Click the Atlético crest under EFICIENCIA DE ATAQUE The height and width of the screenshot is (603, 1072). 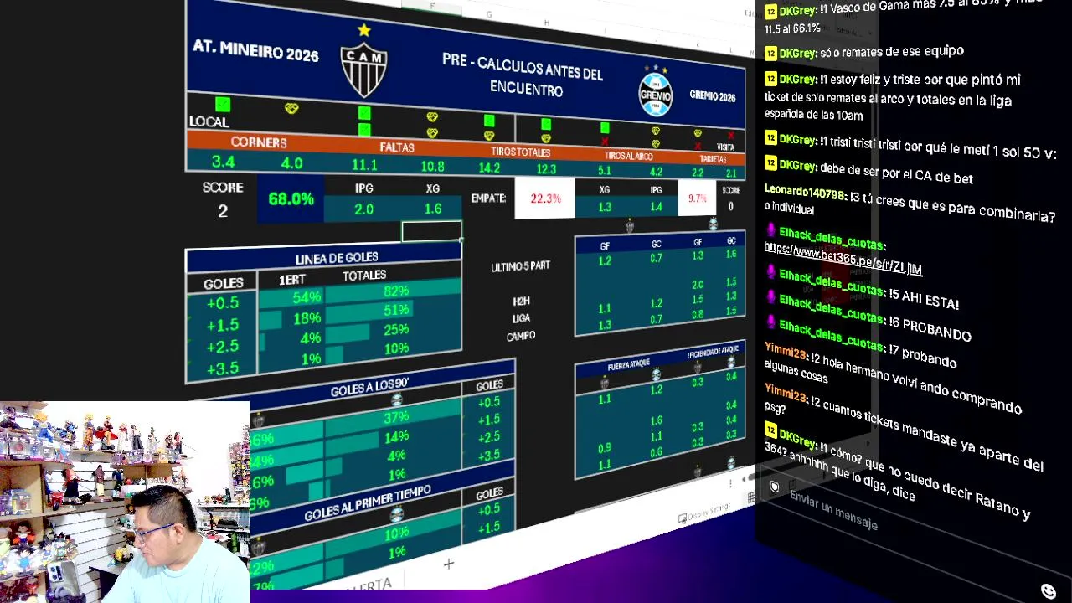point(698,366)
